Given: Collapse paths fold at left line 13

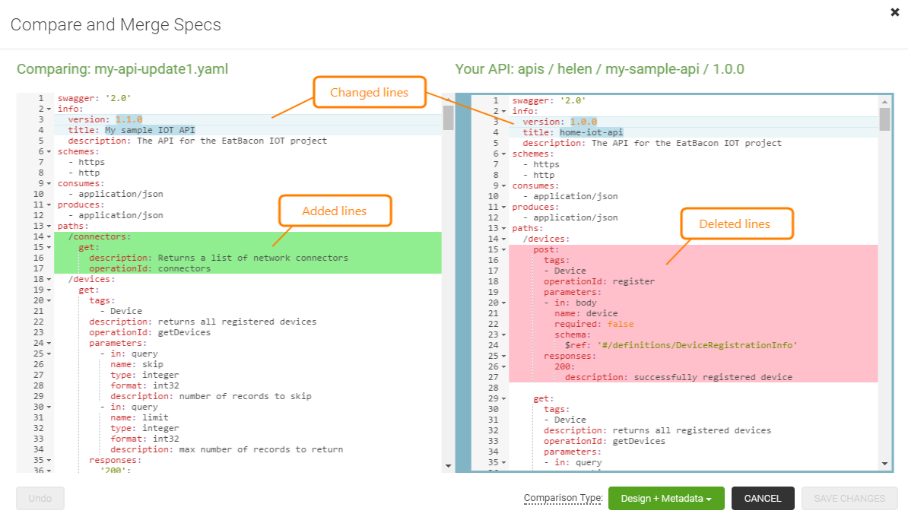Looking at the screenshot, I should [x=49, y=227].
